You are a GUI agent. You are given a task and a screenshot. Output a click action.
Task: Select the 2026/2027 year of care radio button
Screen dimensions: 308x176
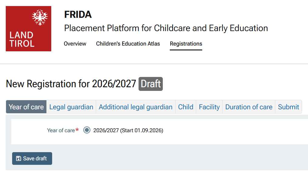coord(87,130)
